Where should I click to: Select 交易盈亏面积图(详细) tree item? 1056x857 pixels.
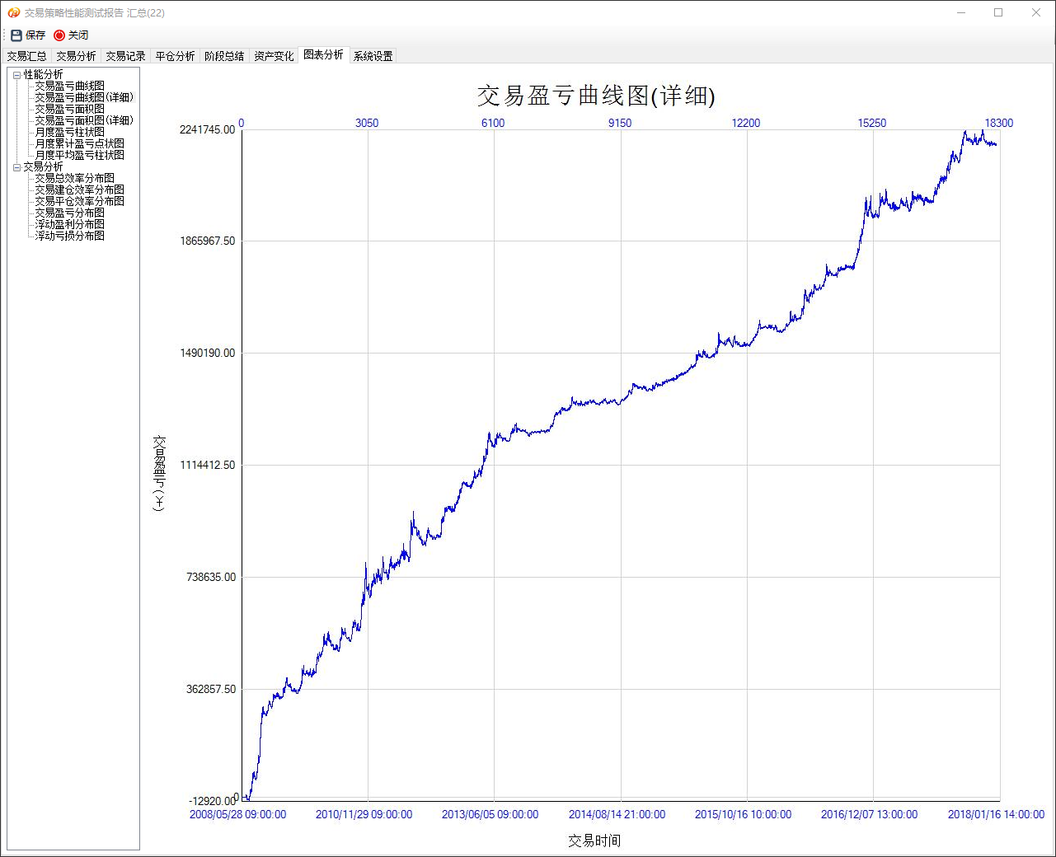83,120
